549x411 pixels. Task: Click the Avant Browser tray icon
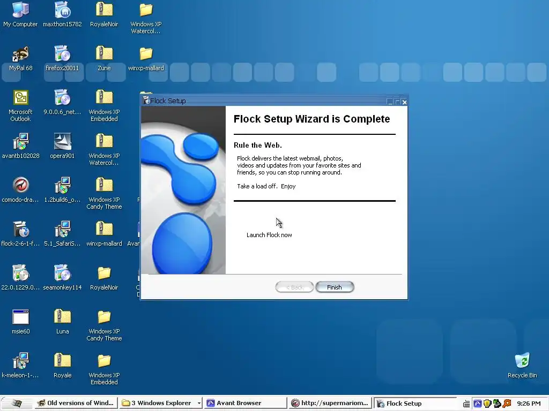click(477, 404)
